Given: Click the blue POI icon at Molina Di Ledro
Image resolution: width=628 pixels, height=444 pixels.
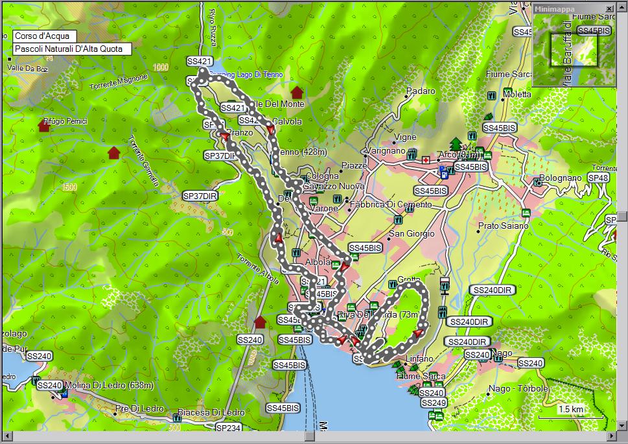Looking at the screenshot, I should 64,393.
